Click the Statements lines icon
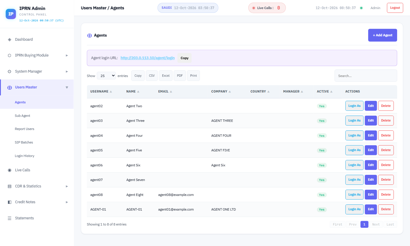 pos(9,218)
